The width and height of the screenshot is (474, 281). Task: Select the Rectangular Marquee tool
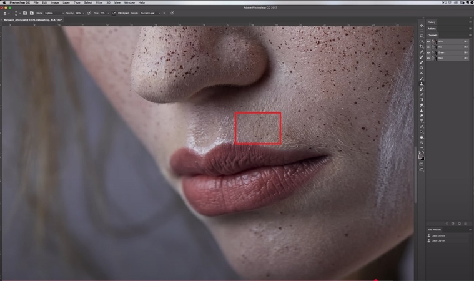tap(422, 31)
